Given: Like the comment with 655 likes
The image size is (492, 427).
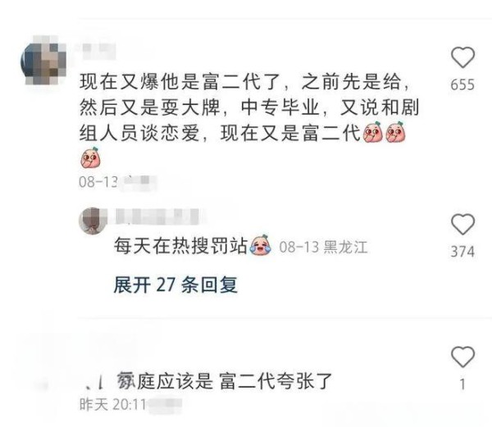Looking at the screenshot, I should (462, 57).
